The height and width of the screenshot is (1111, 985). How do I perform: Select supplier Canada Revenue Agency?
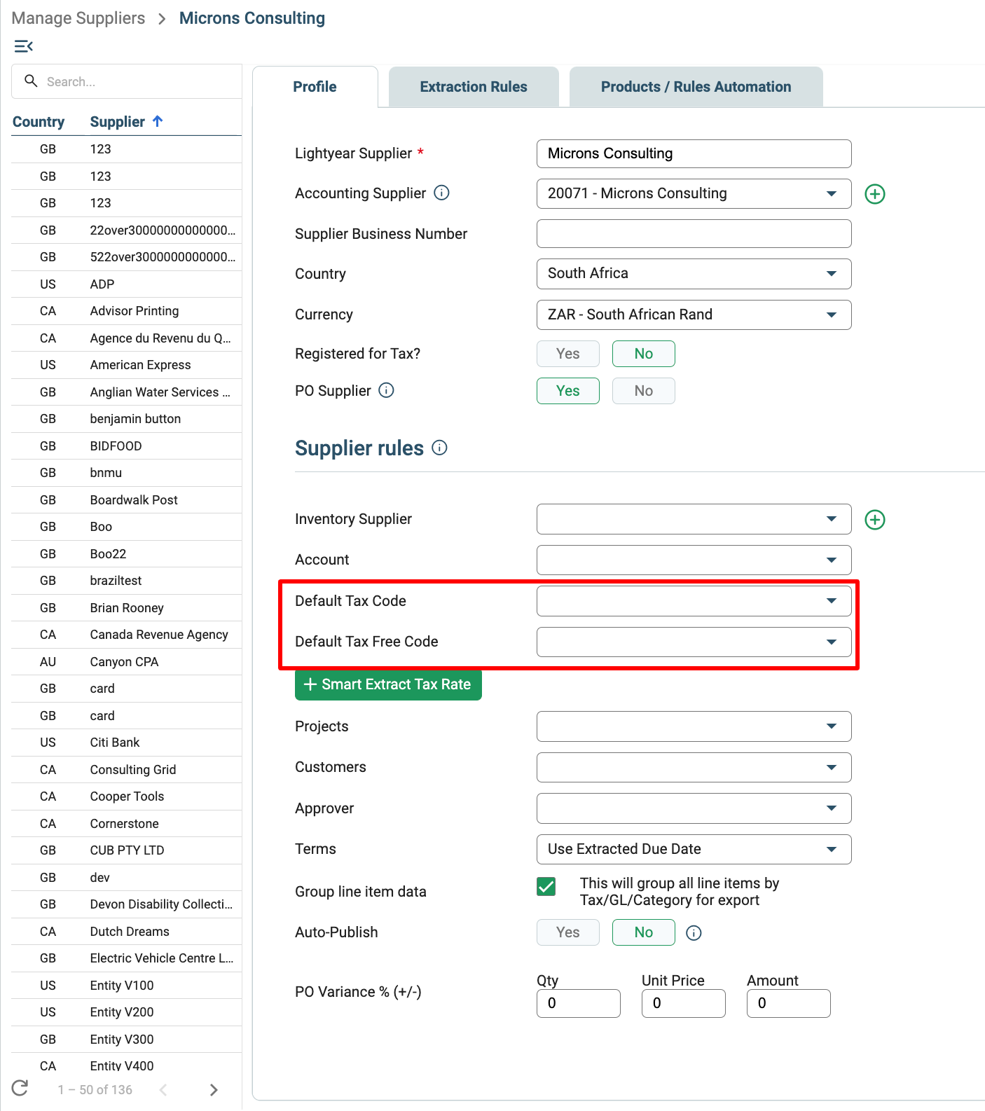coord(127,635)
